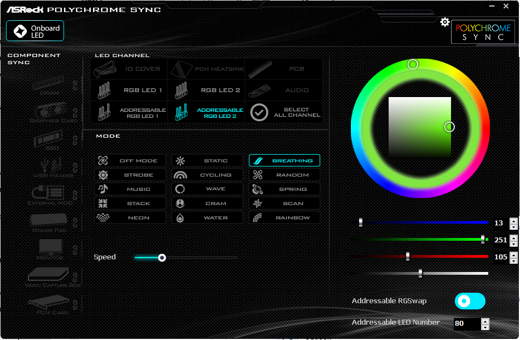Increase blue value with up arrow
Screen dimensions: 520x340
click(513, 220)
